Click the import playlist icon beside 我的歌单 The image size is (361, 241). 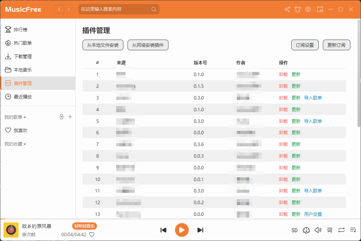coord(62,117)
